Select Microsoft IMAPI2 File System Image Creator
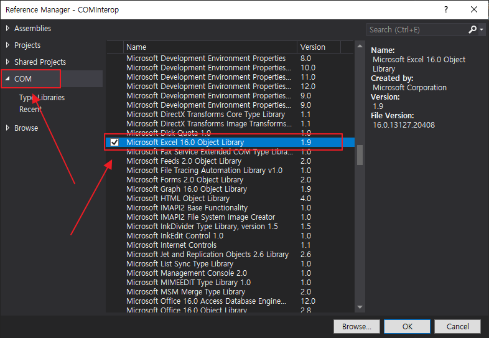Viewport: 489px width, 338px height. tap(230, 217)
